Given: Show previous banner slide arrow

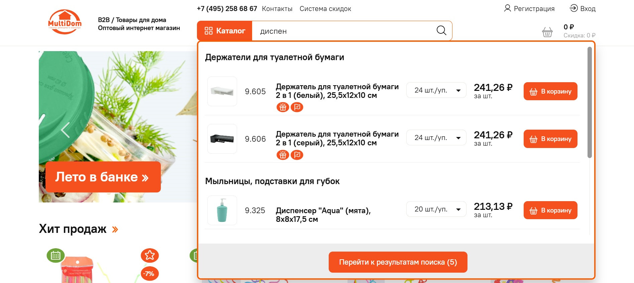Looking at the screenshot, I should (66, 130).
